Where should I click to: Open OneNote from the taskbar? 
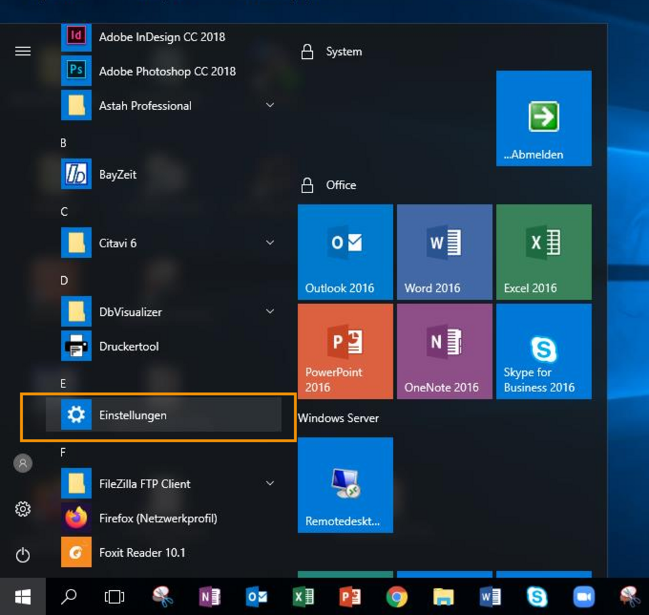tap(210, 597)
